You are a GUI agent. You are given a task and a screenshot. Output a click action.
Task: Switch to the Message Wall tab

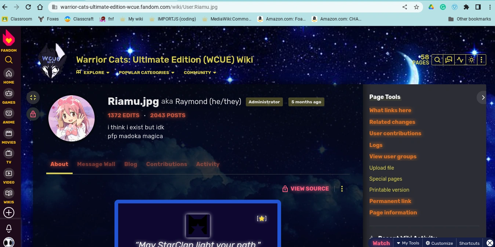point(96,164)
